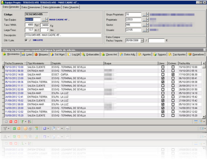Click the Propietario browse ellipsis button
207x159 pixels.
(x=144, y=20)
